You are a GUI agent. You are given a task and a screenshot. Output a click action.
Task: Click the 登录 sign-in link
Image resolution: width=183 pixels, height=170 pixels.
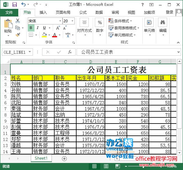[170, 12]
